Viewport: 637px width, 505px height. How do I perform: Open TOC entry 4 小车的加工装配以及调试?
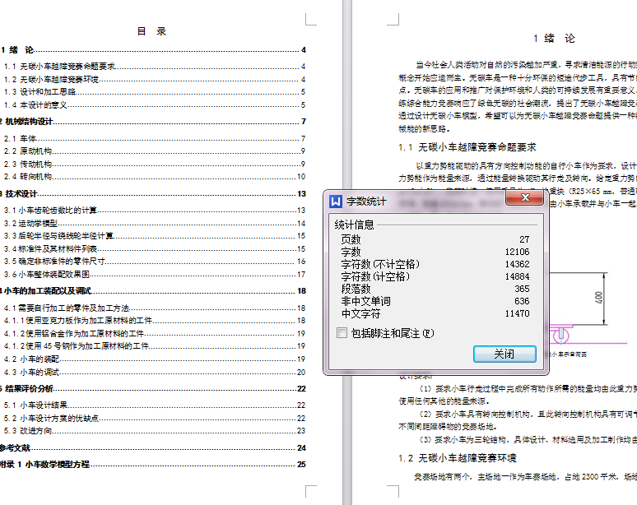(153, 290)
